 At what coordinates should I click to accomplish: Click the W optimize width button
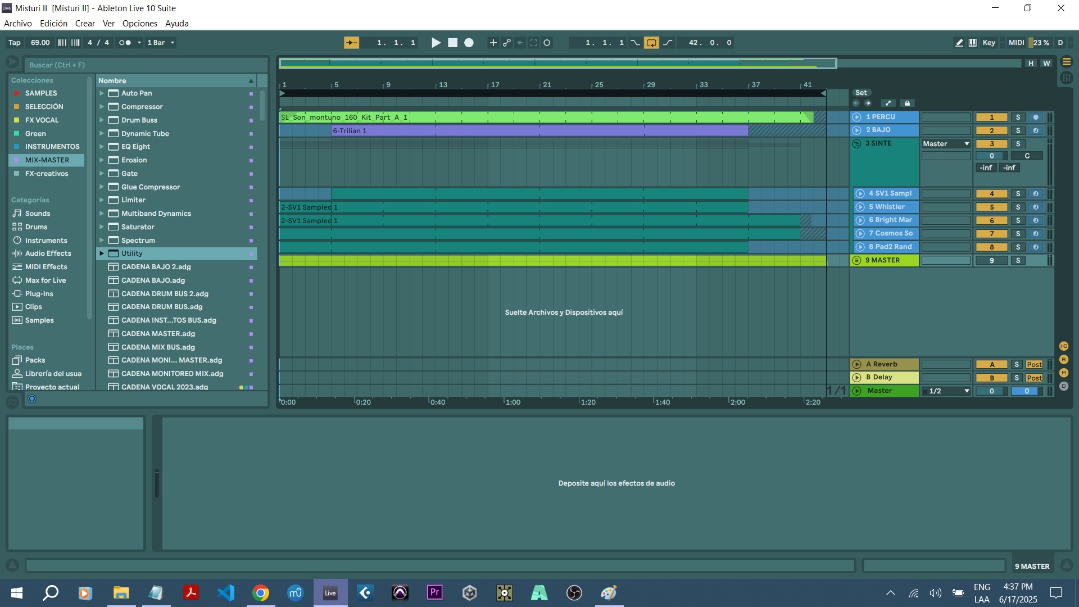pos(1046,64)
